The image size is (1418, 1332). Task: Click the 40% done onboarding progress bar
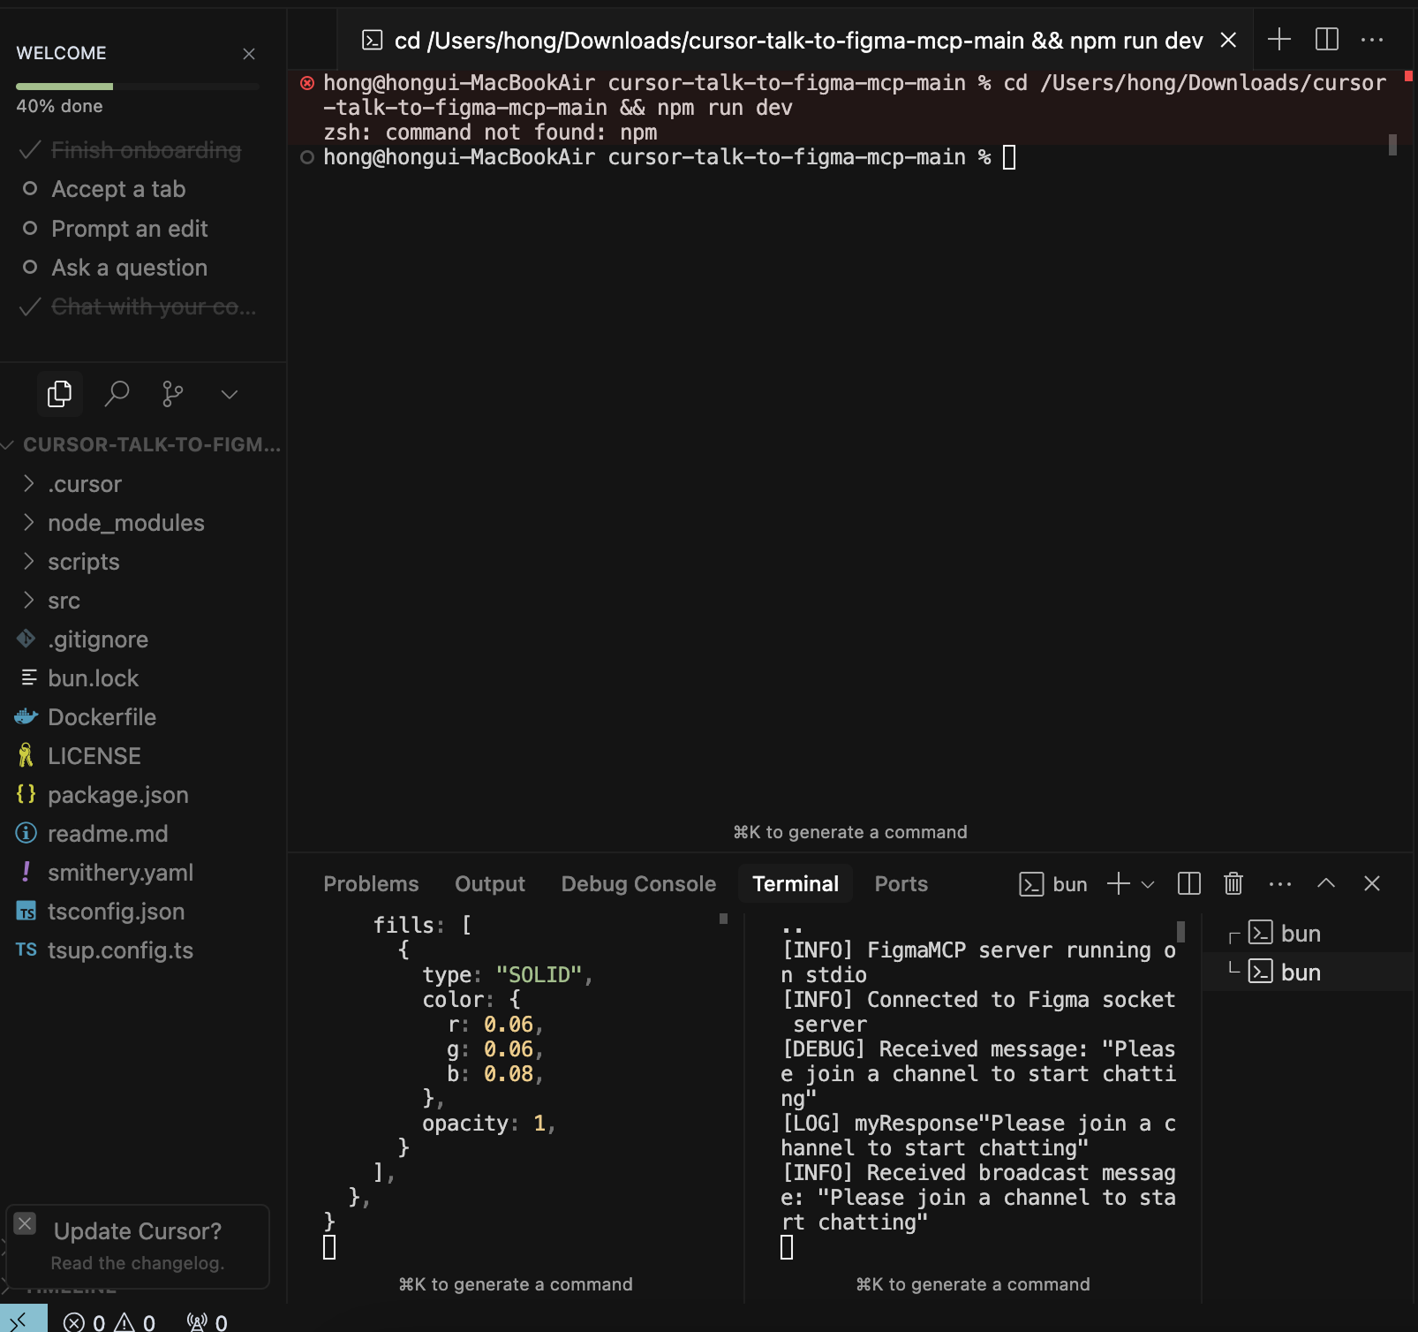click(136, 87)
